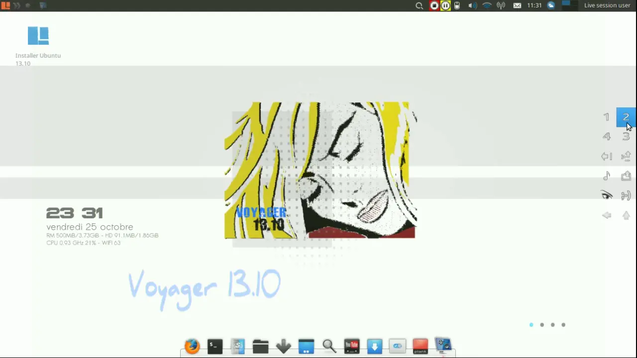This screenshot has height=358, width=637.
Task: Open the red plank dock icon
Action: coord(421,346)
